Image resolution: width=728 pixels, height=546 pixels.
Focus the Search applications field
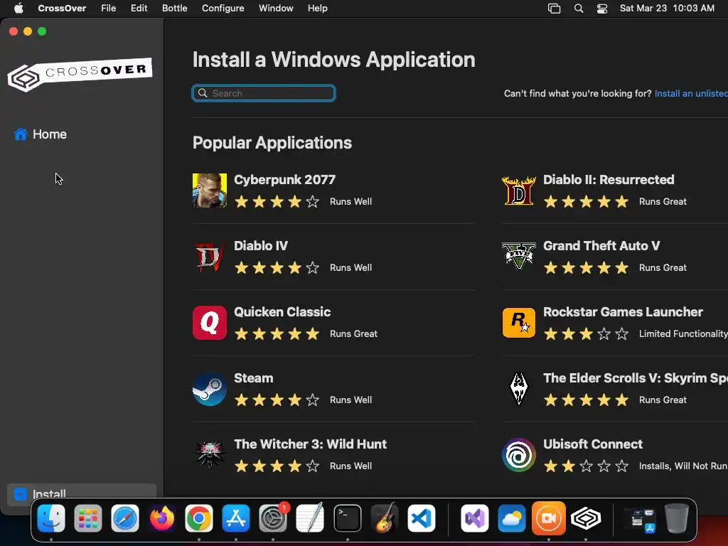(x=264, y=93)
